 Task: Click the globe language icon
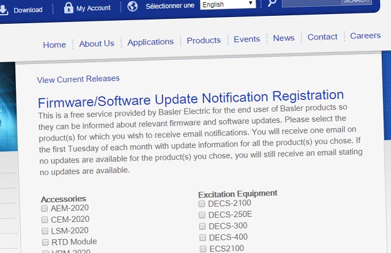click(x=133, y=6)
